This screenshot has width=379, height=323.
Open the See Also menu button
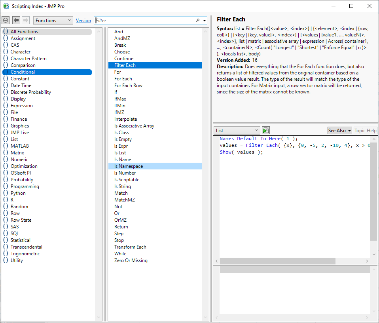point(339,131)
